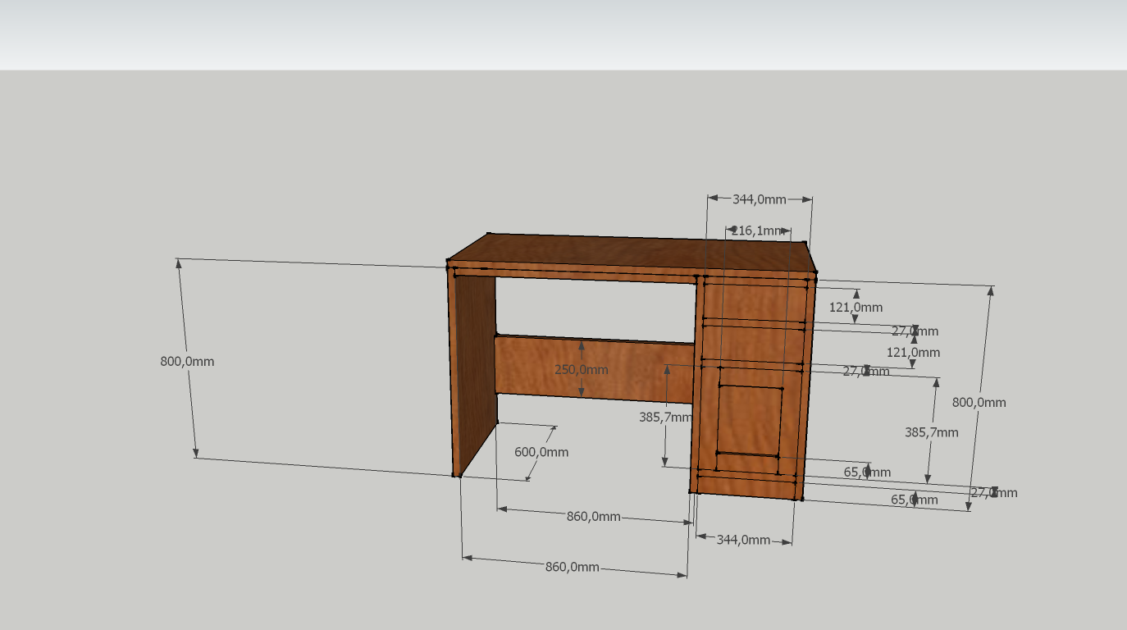Screen dimensions: 1127x630
Task: Click the 216,1mm dimension label
Action: click(758, 231)
